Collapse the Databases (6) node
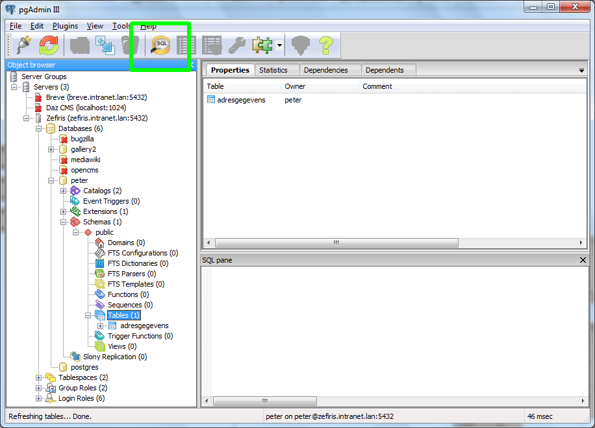This screenshot has height=428, width=595. pos(39,129)
